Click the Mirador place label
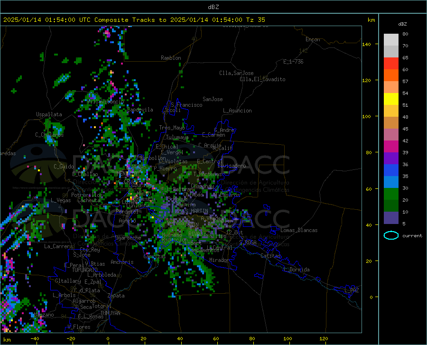 pyautogui.click(x=219, y=260)
